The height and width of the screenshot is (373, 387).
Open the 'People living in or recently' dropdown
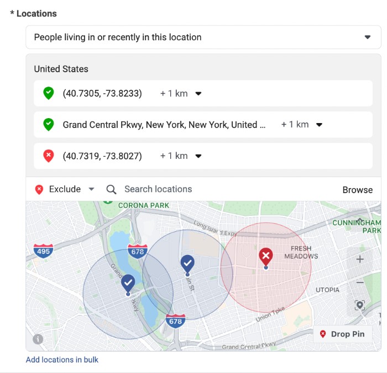203,38
